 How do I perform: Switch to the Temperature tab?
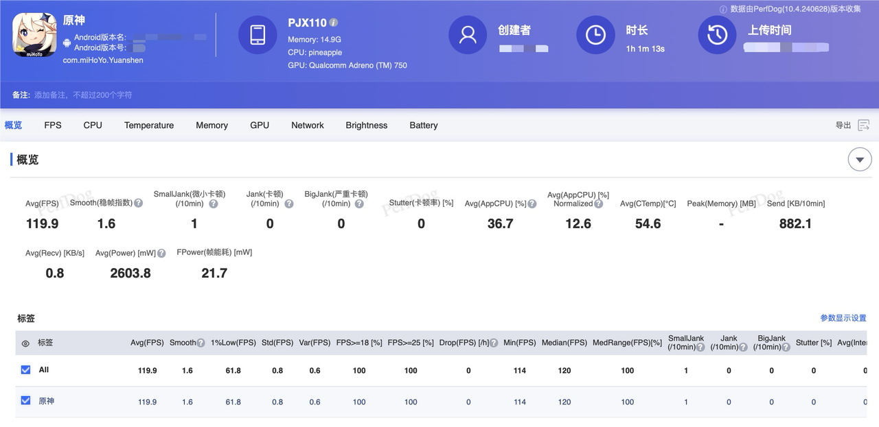pyautogui.click(x=149, y=125)
